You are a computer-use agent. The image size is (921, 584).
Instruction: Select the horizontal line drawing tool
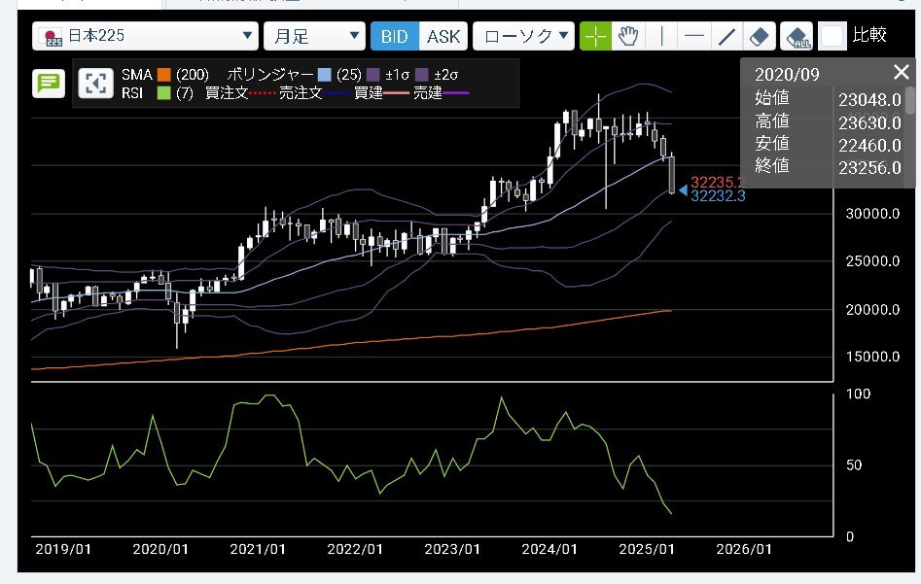click(x=693, y=37)
